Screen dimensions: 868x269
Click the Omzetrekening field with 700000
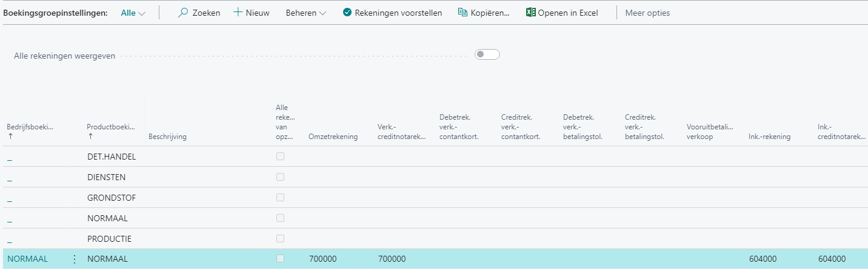click(323, 259)
